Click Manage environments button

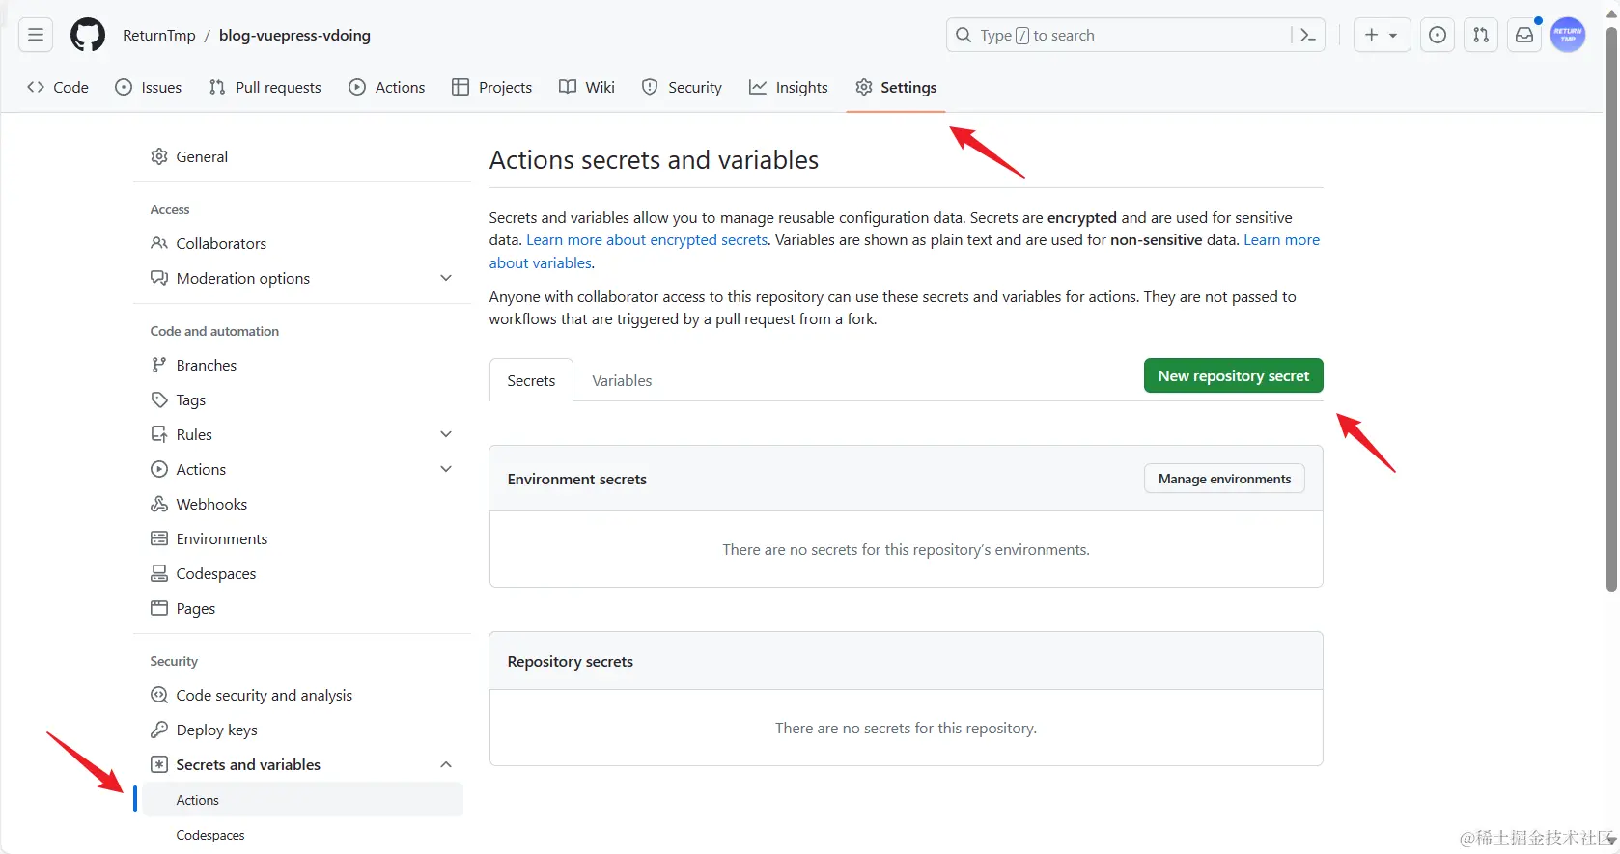(x=1224, y=479)
